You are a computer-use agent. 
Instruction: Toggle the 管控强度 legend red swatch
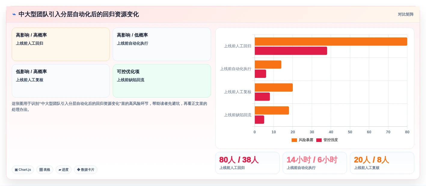click(x=319, y=140)
